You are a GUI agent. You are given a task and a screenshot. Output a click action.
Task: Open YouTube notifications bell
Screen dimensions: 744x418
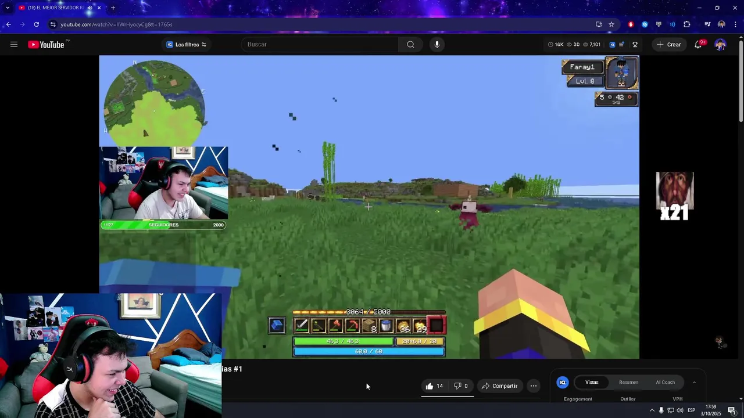(x=698, y=45)
